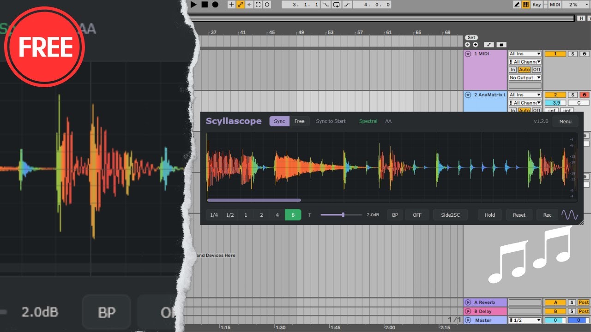Screen dimensions: 591x332
Task: Click the AnaMatrix track volume -3.9 slider
Action: point(555,103)
